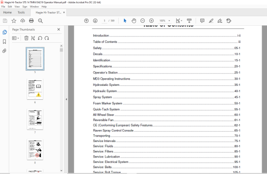Toggle the Page Thumbnails panel icon

point(4,32)
